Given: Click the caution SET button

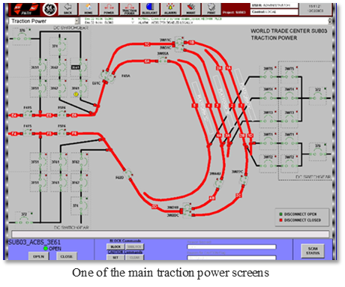Looking at the screenshot, I should point(115,258).
